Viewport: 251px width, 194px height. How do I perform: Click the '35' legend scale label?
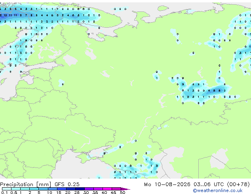coord(95,192)
